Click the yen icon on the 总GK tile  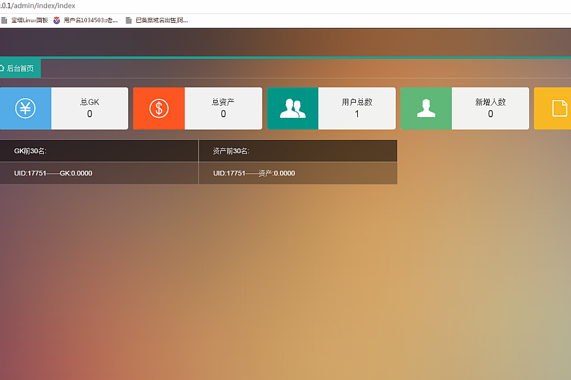point(25,108)
